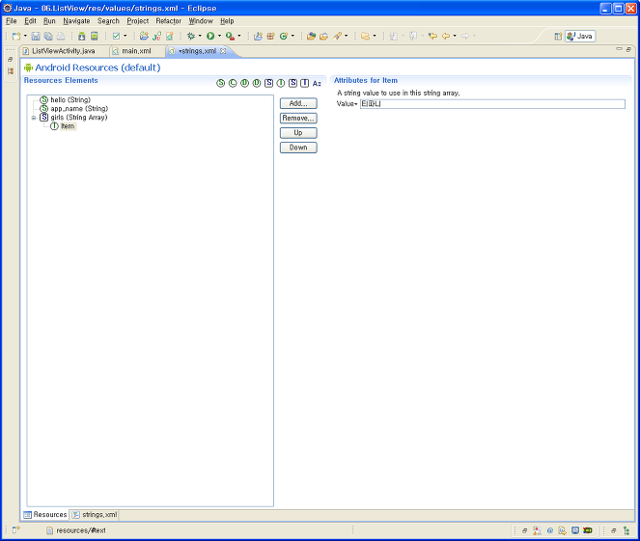The image size is (640, 541).
Task: Click the Open Perspective icon
Action: point(558,37)
